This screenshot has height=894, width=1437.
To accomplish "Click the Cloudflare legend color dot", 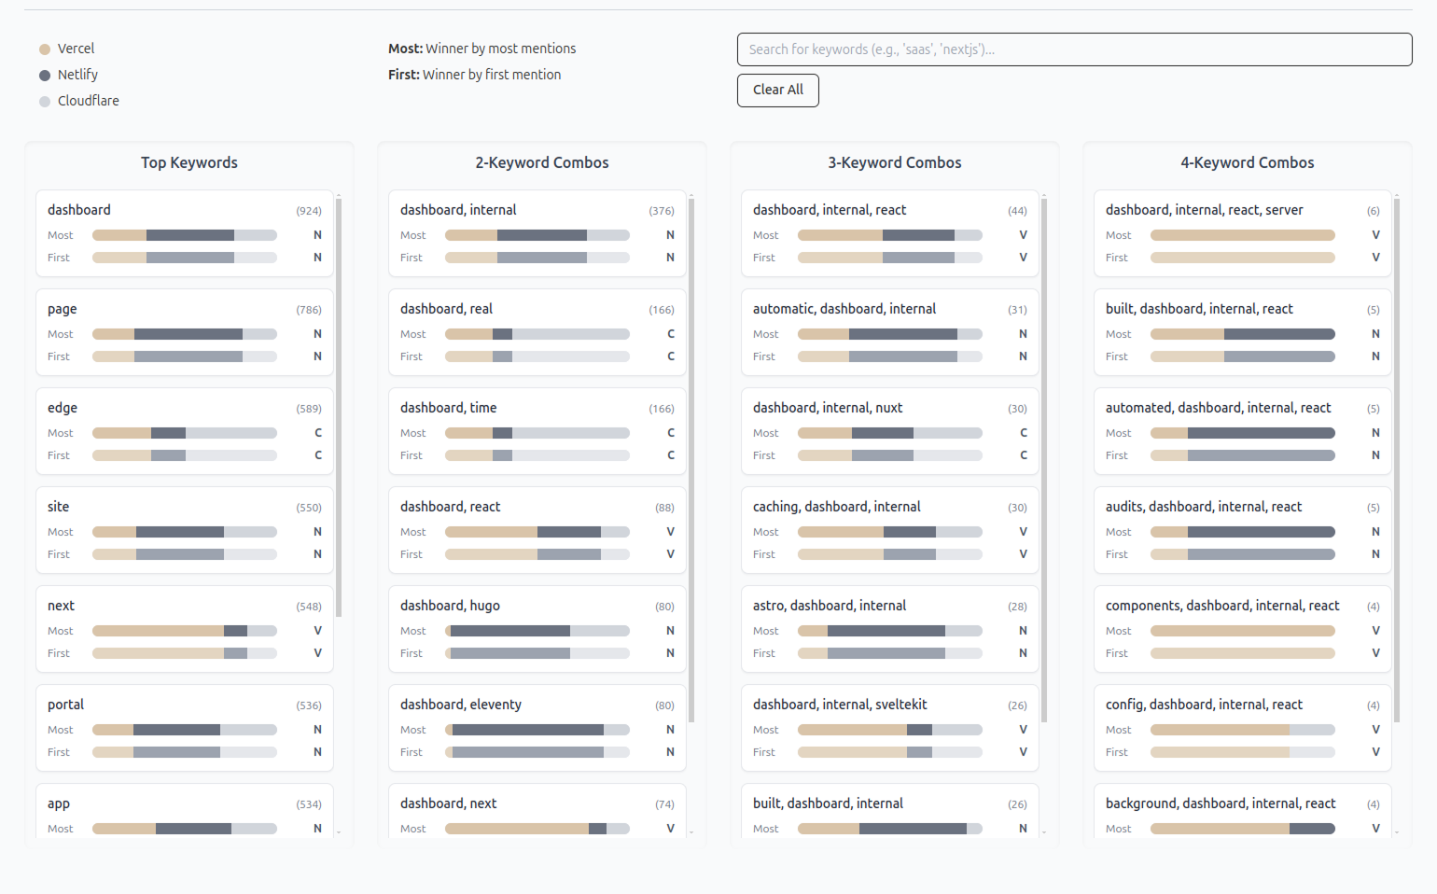I will (45, 102).
